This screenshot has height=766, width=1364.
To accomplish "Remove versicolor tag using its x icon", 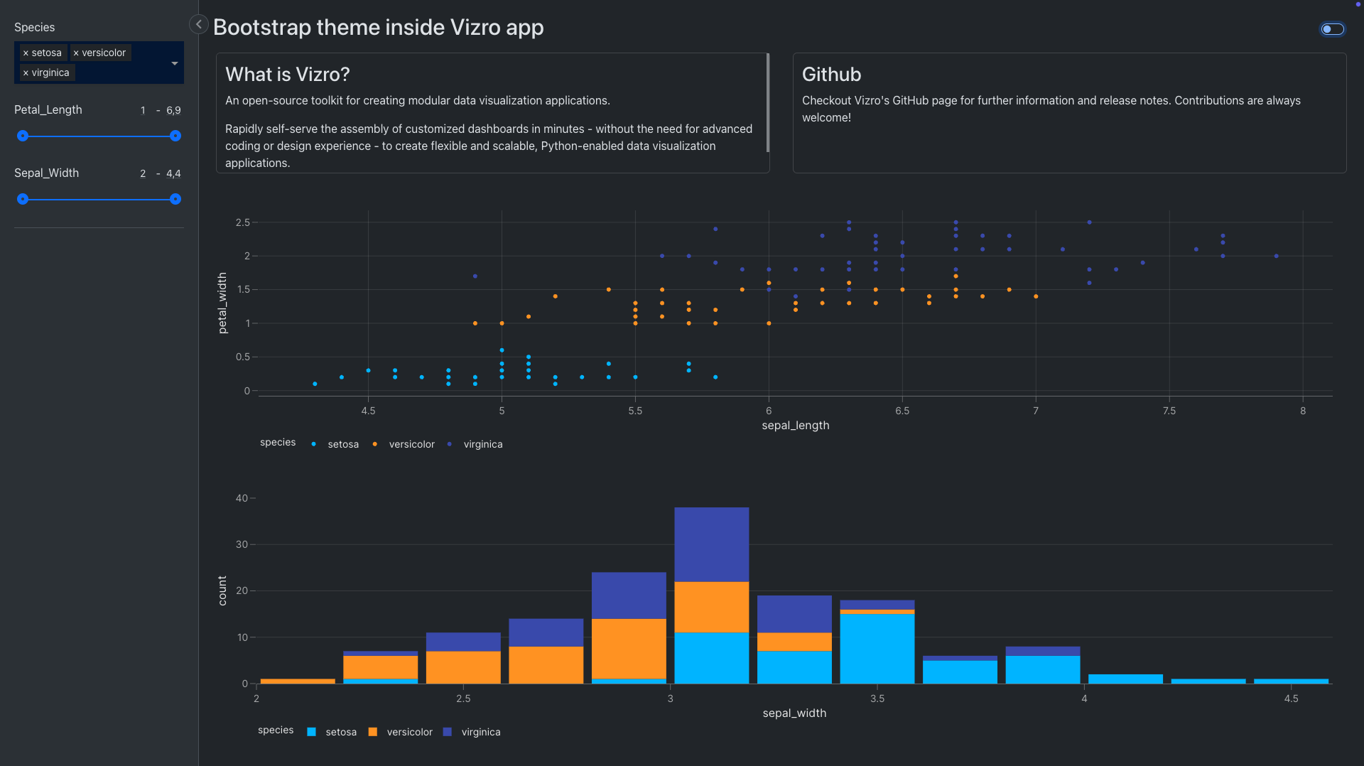I will (76, 53).
